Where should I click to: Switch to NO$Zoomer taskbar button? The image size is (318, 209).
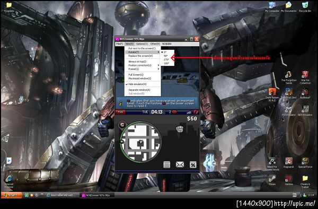(98, 195)
